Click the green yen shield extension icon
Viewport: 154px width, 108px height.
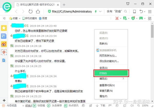coord(133,18)
